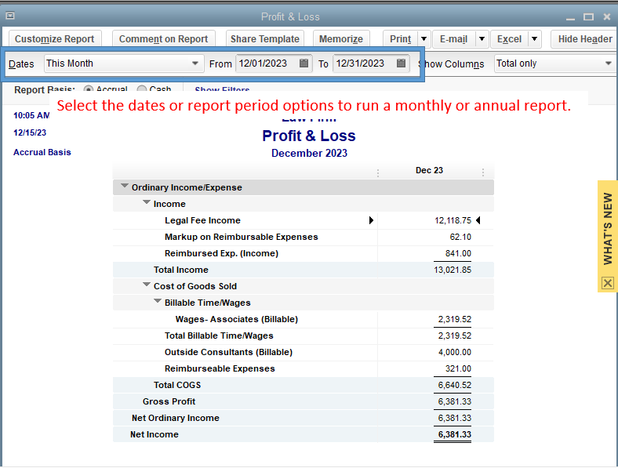Close the What's New side panel

(608, 283)
